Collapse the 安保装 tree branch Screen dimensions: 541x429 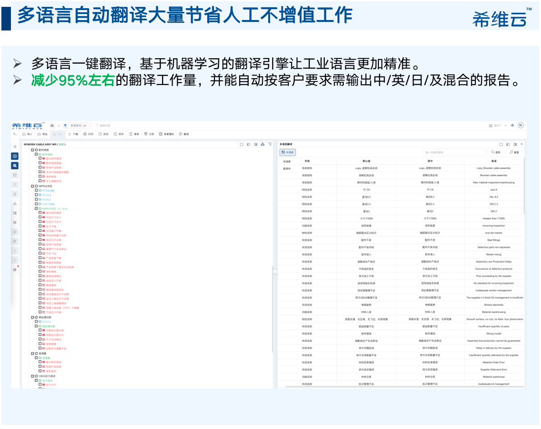[x=32, y=353]
